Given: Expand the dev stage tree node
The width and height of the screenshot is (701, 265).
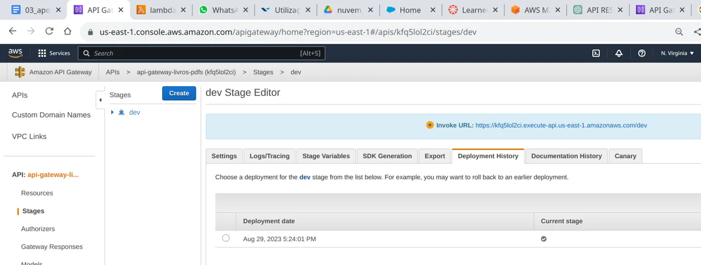Looking at the screenshot, I should coord(113,112).
